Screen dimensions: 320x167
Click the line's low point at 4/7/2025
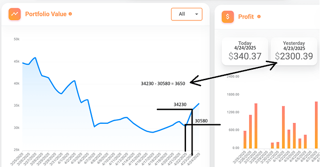click(x=94, y=127)
